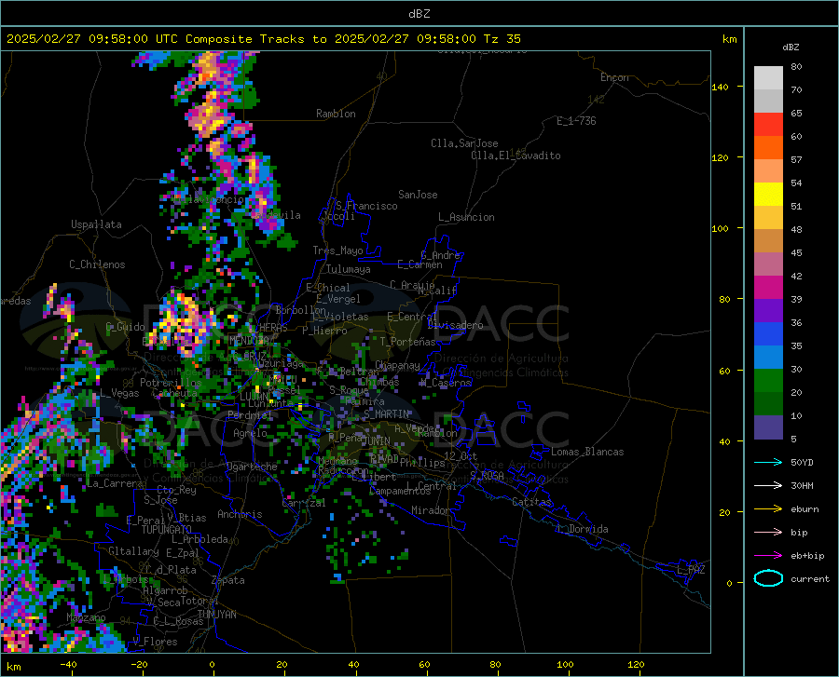Viewport: 839px width, 677px height.
Task: Click the magenta eb+bip arrow icon
Action: pos(768,556)
